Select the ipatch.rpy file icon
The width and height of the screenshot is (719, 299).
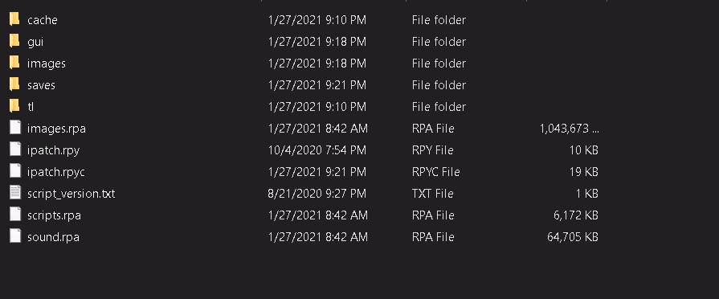coord(15,149)
